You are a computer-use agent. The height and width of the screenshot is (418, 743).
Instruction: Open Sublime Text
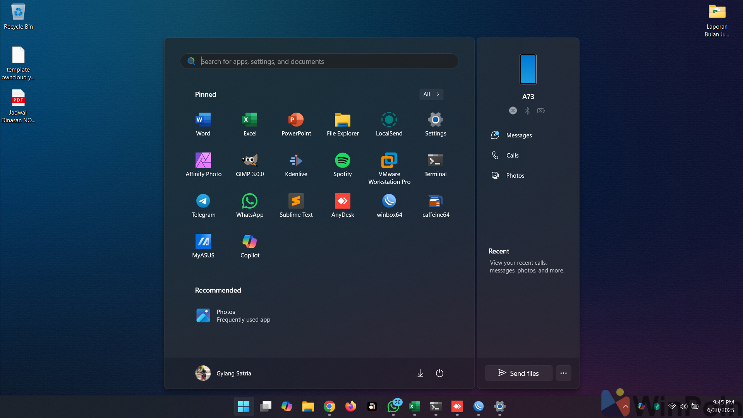pyautogui.click(x=296, y=206)
